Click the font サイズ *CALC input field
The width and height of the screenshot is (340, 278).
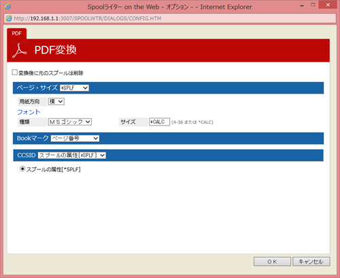[x=159, y=122]
